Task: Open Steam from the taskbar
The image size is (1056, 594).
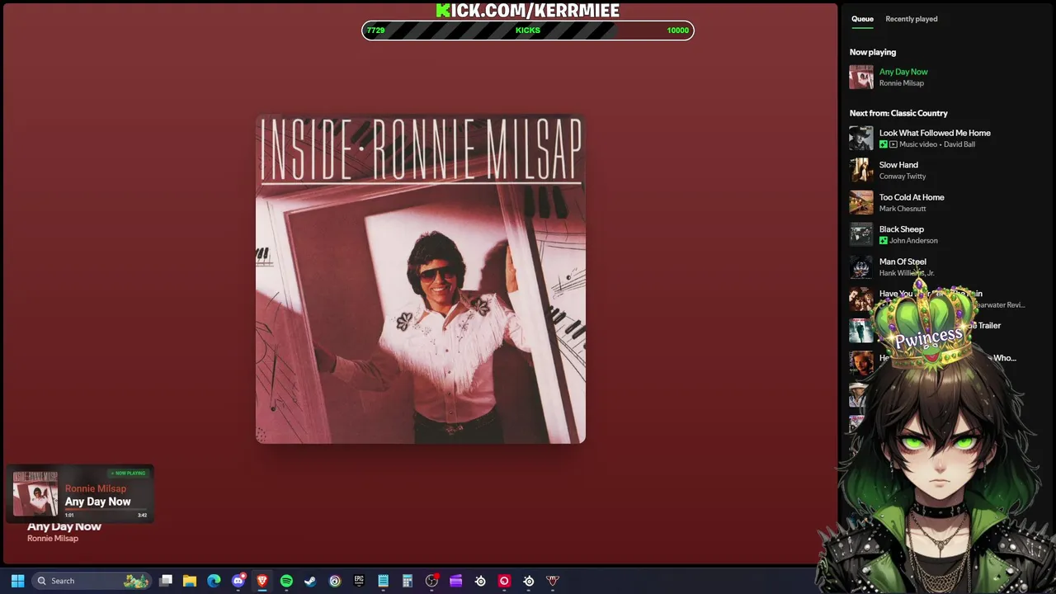Action: coord(310,581)
